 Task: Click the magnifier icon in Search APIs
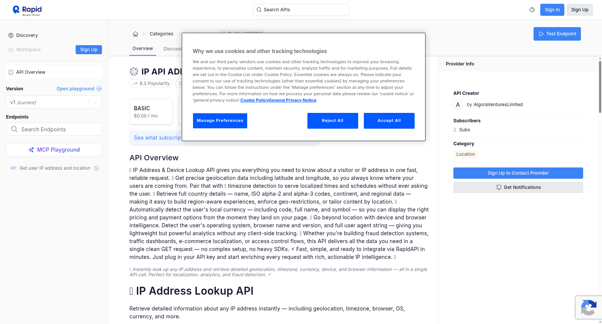pyautogui.click(x=259, y=10)
